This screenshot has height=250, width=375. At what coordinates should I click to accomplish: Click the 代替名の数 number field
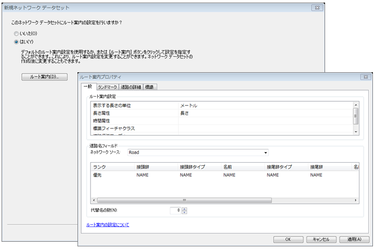(175, 210)
